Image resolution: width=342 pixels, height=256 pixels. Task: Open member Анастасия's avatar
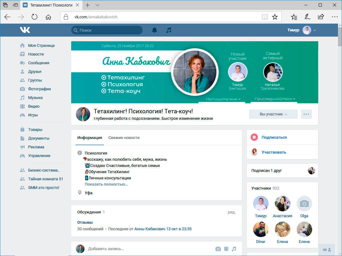pos(282,204)
